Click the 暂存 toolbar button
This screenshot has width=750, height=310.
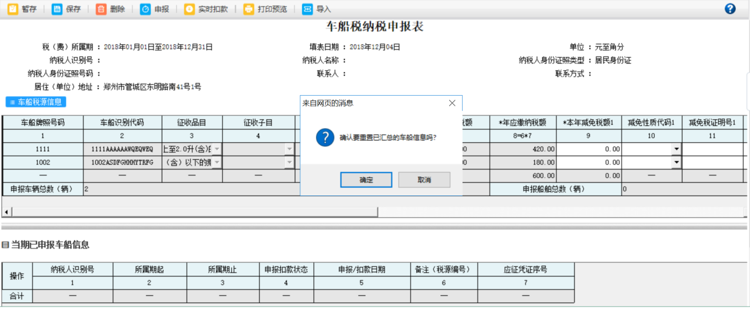pyautogui.click(x=22, y=9)
